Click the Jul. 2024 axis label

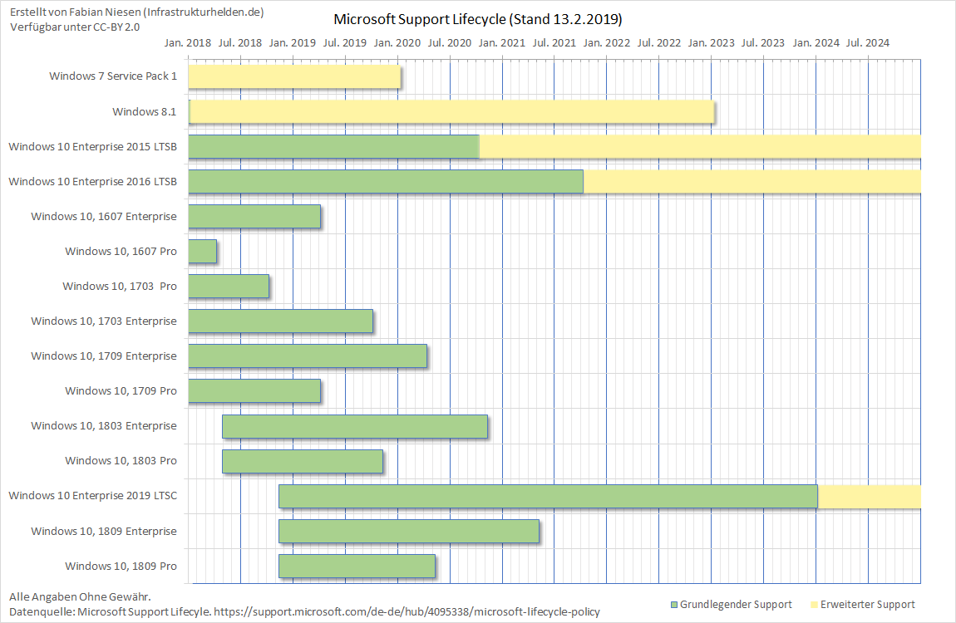pyautogui.click(x=868, y=43)
